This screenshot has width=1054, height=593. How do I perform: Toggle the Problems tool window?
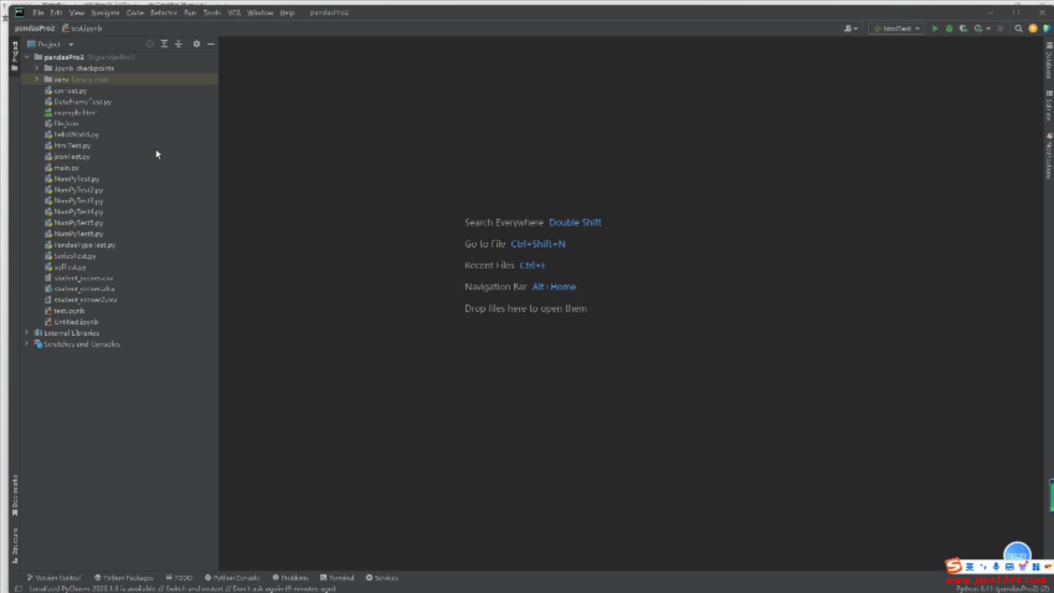tap(290, 578)
